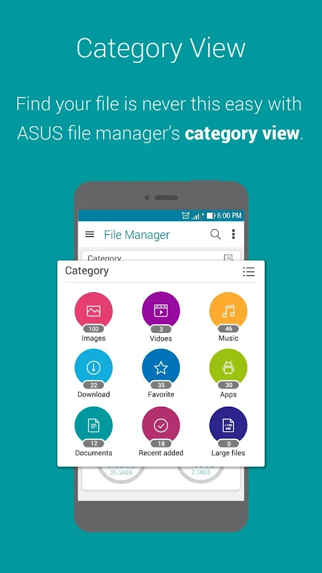Screen dimensions: 322x573
Task: Open the Favorite star category
Action: (161, 368)
